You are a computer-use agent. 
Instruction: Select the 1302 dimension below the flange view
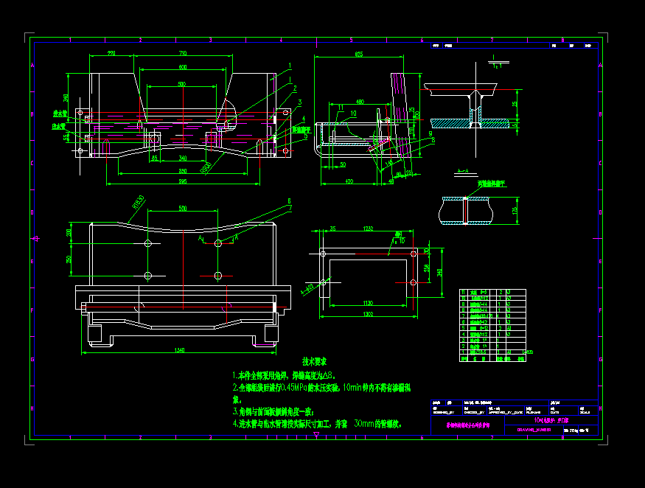point(368,314)
